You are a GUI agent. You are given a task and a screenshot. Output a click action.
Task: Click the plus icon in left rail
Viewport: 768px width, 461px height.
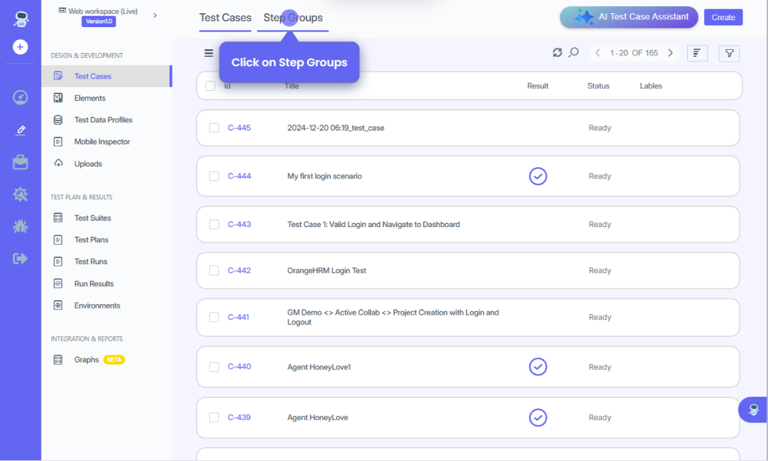click(20, 47)
